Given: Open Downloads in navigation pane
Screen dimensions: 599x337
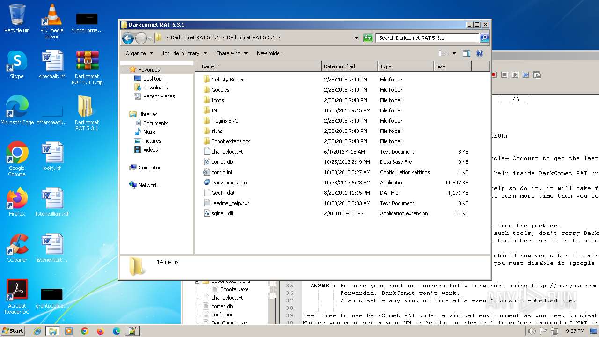Looking at the screenshot, I should click(x=155, y=88).
